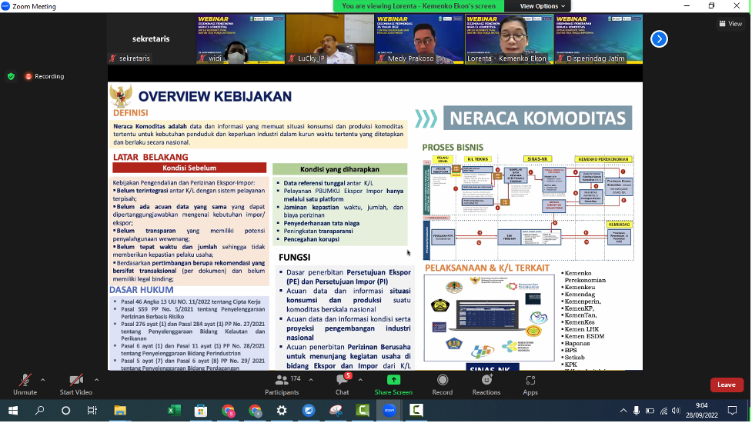Click the Share Screen icon
752x423 pixels.
click(393, 381)
